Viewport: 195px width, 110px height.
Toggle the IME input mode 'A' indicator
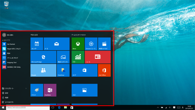[x=183, y=107]
